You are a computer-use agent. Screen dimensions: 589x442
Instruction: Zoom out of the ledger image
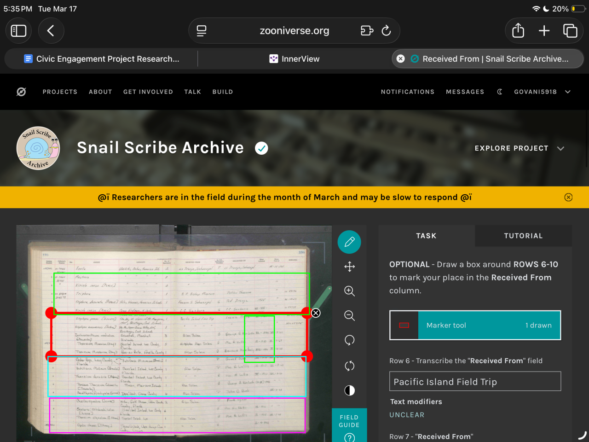[349, 315]
